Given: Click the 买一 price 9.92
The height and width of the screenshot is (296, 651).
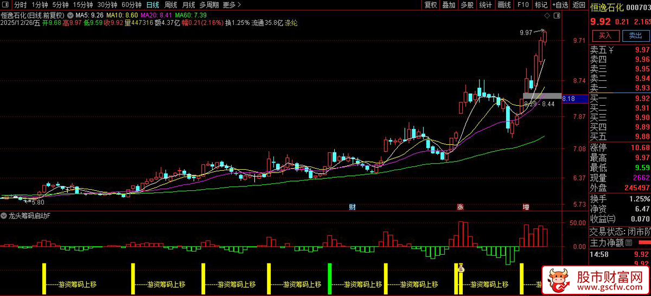Looking at the screenshot, I should coord(642,99).
